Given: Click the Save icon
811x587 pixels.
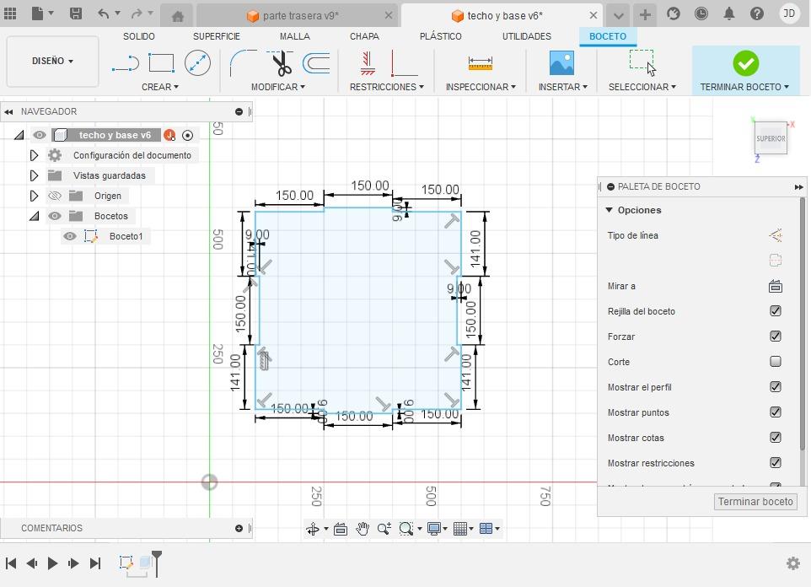Looking at the screenshot, I should click(76, 14).
